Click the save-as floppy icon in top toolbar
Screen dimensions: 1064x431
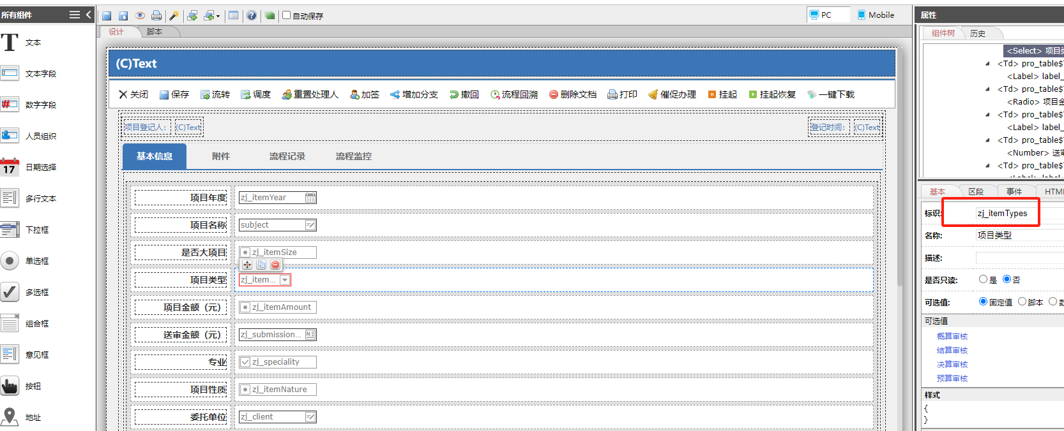click(x=123, y=15)
